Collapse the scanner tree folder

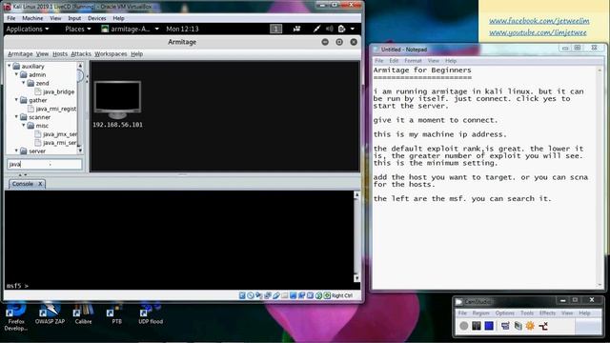click(x=17, y=117)
